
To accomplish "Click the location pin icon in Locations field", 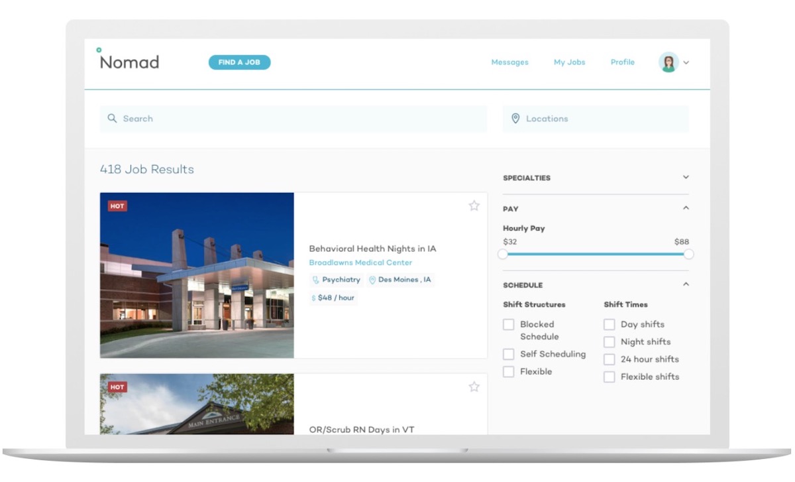I will point(516,118).
